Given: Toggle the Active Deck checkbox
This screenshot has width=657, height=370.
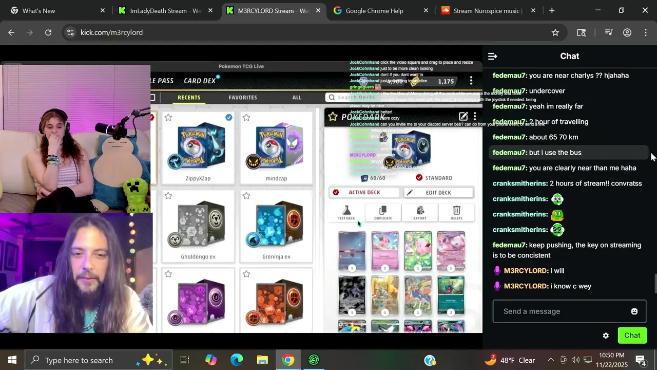Looking at the screenshot, I should click(x=336, y=192).
